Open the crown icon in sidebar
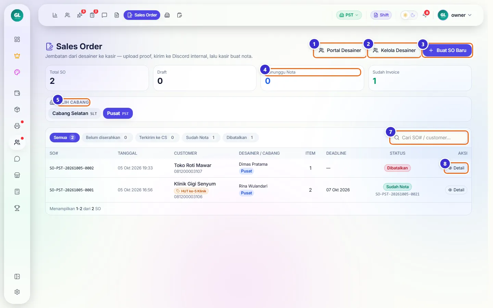493x308 pixels. (x=17, y=56)
